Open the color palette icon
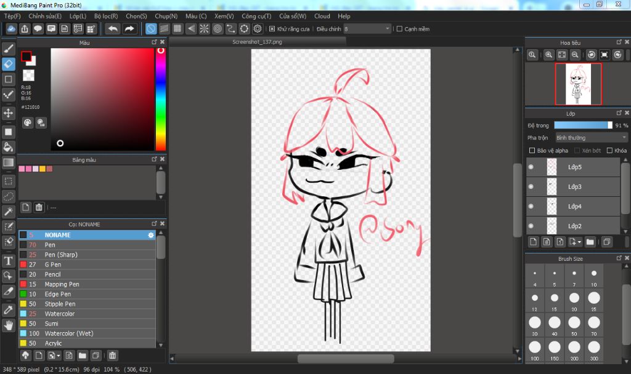This screenshot has height=374, width=631. click(x=27, y=123)
